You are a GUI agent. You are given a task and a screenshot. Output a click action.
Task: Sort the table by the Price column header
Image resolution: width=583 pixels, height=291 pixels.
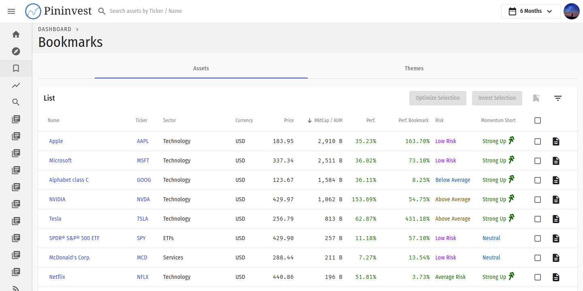click(289, 120)
